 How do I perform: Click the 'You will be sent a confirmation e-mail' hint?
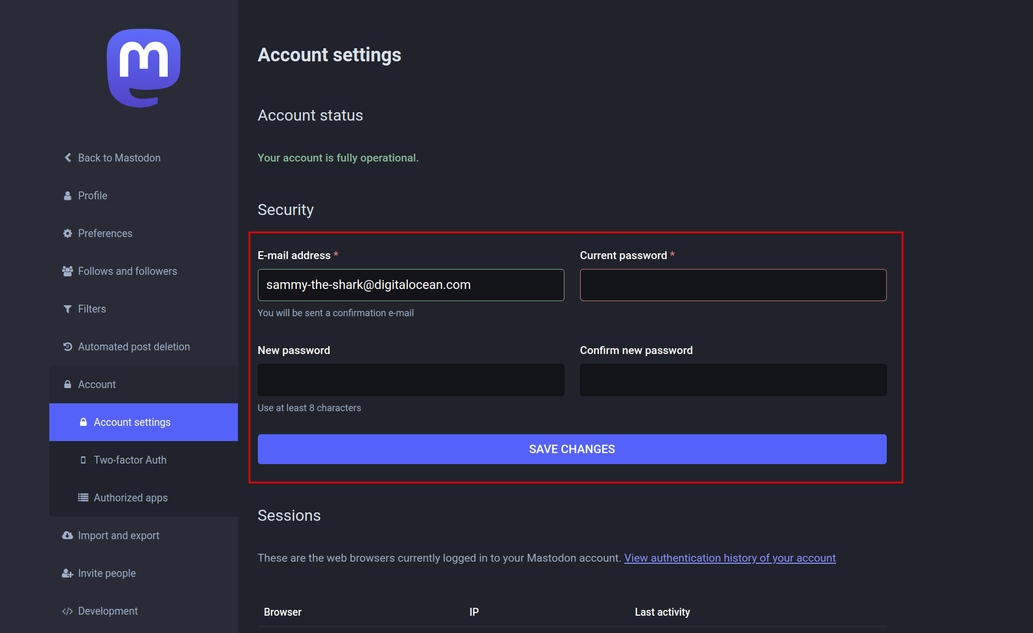pos(335,313)
